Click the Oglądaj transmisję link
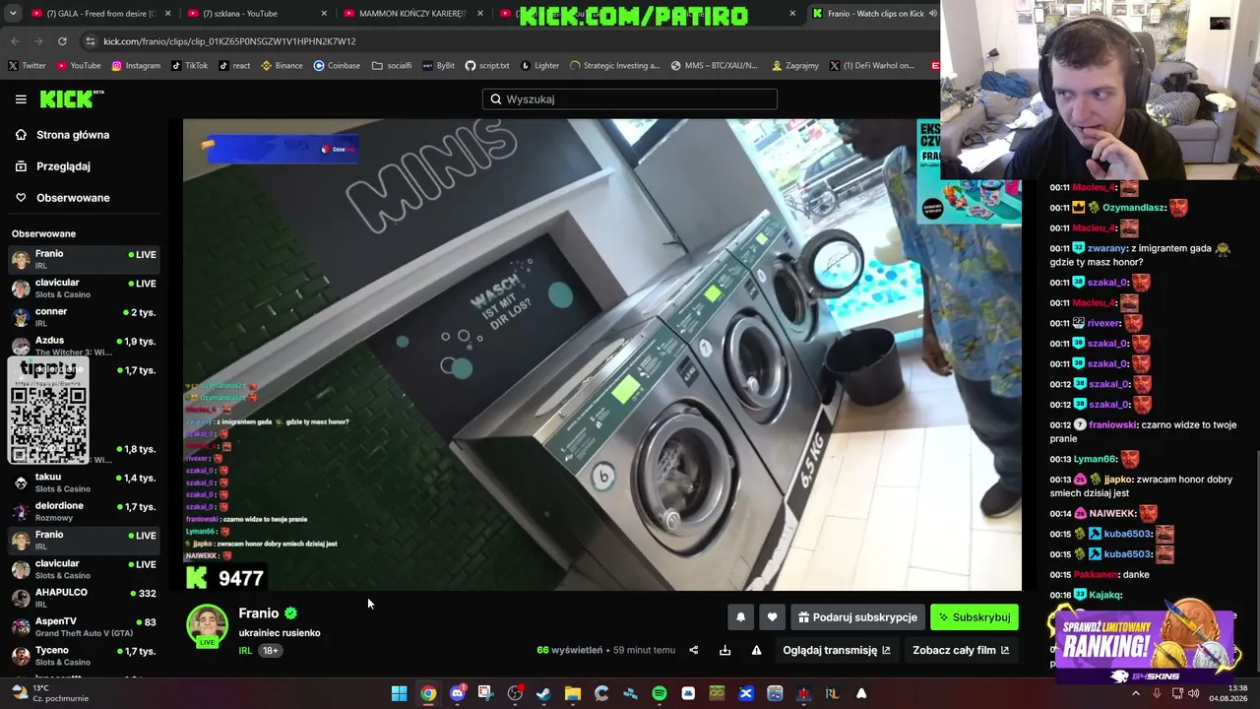Image resolution: width=1260 pixels, height=709 pixels. click(837, 650)
